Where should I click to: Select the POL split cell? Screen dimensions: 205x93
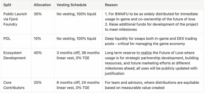16,41
